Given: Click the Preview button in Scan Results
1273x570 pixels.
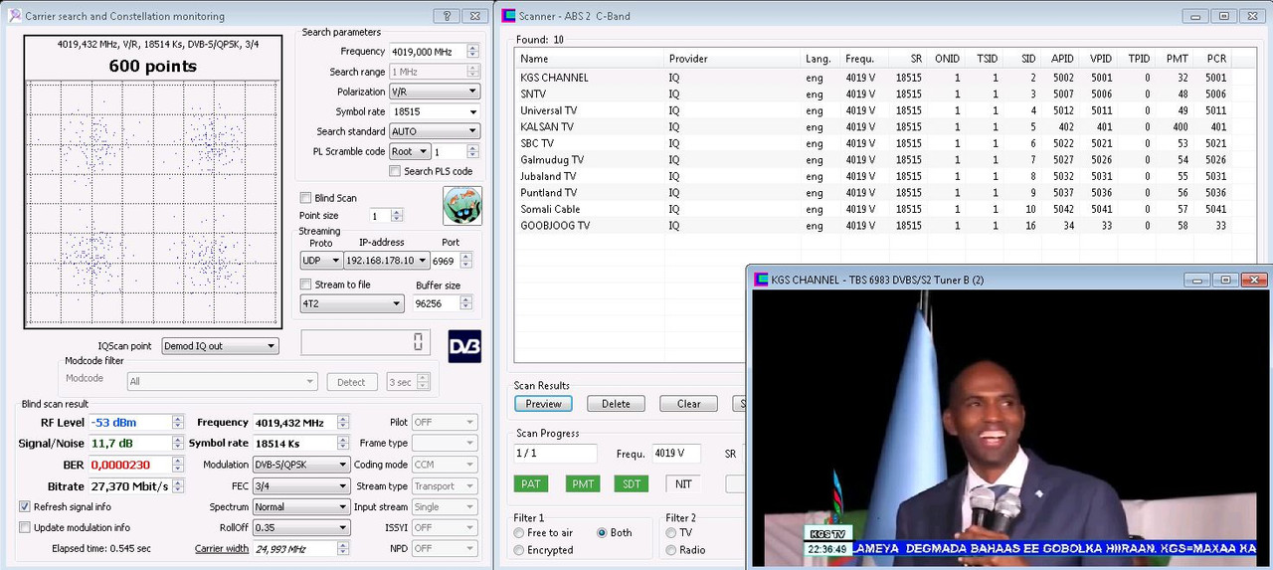Looking at the screenshot, I should pyautogui.click(x=543, y=404).
